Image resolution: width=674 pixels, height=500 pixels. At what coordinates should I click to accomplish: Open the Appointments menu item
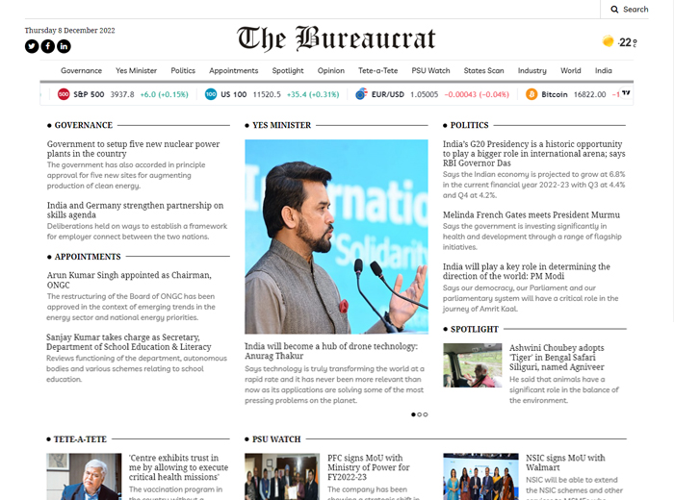pos(234,71)
